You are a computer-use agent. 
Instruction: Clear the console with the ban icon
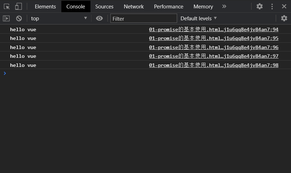pyautogui.click(x=19, y=18)
